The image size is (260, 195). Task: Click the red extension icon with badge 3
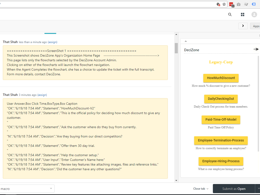click(232, 5)
